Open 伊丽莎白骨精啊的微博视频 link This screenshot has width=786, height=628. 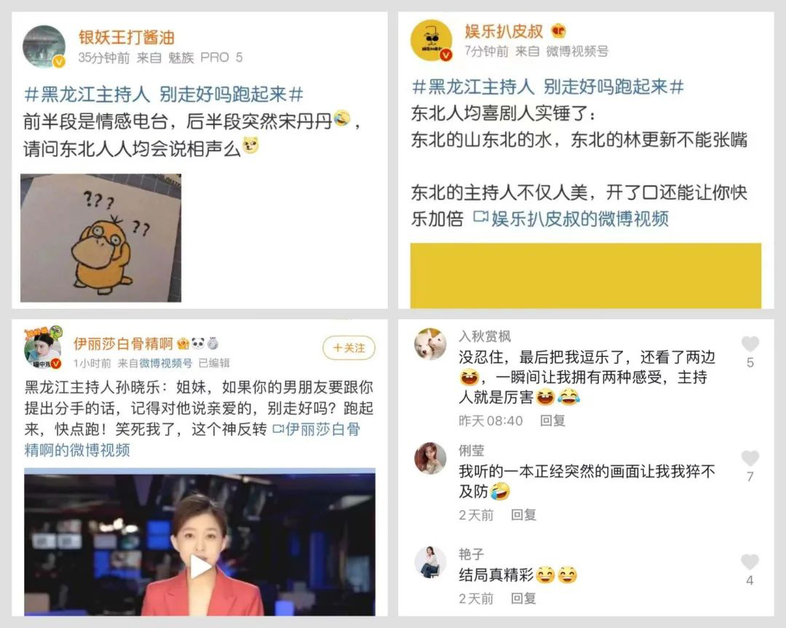[x=192, y=440]
